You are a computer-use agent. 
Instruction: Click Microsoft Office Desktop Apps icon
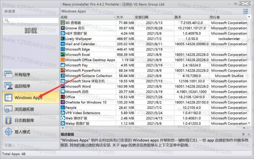click(63, 60)
